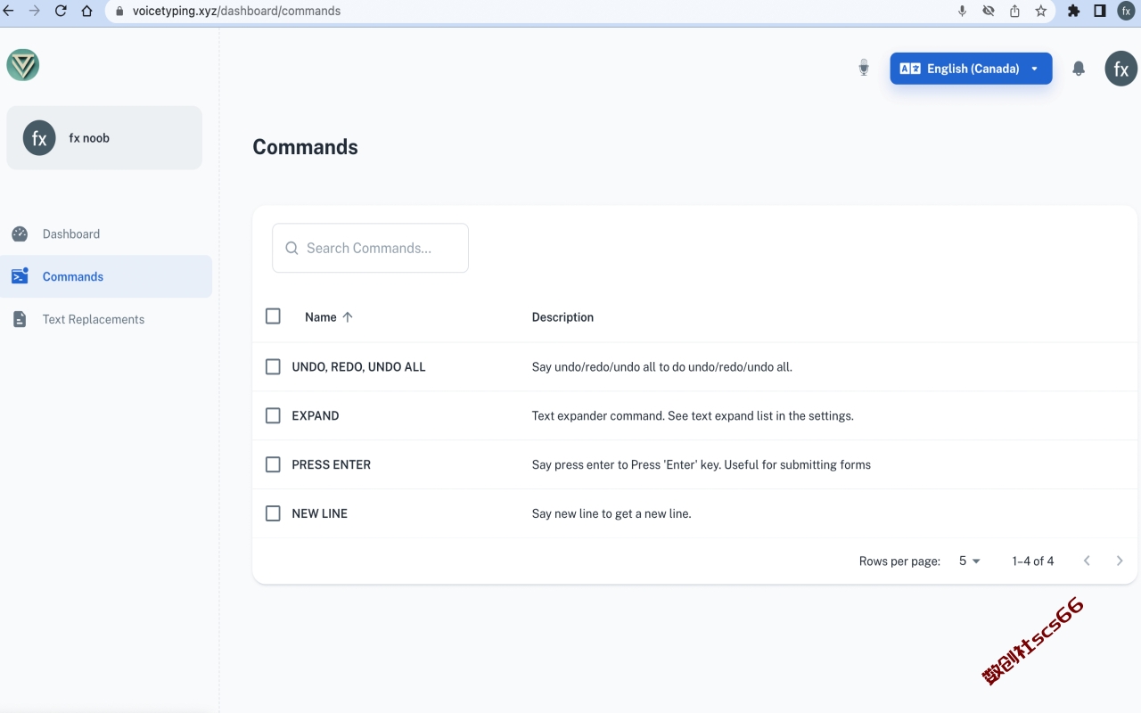Bookmark this page with the star icon
1141x713 pixels.
tap(1040, 11)
